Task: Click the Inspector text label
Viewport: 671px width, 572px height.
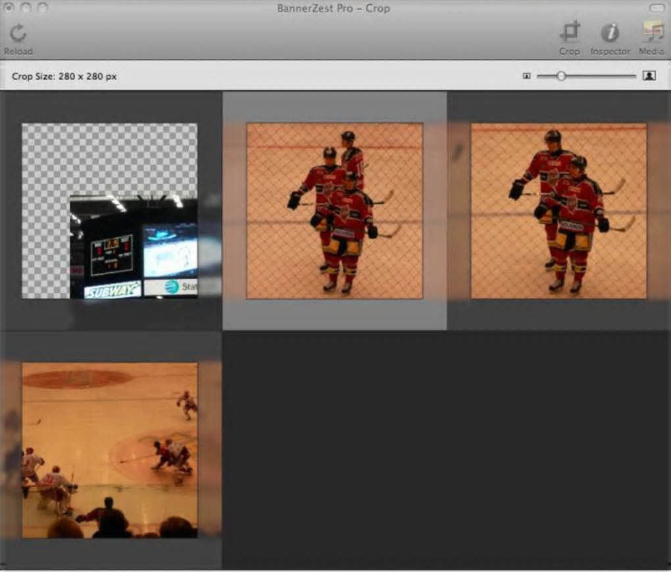Action: pos(610,51)
